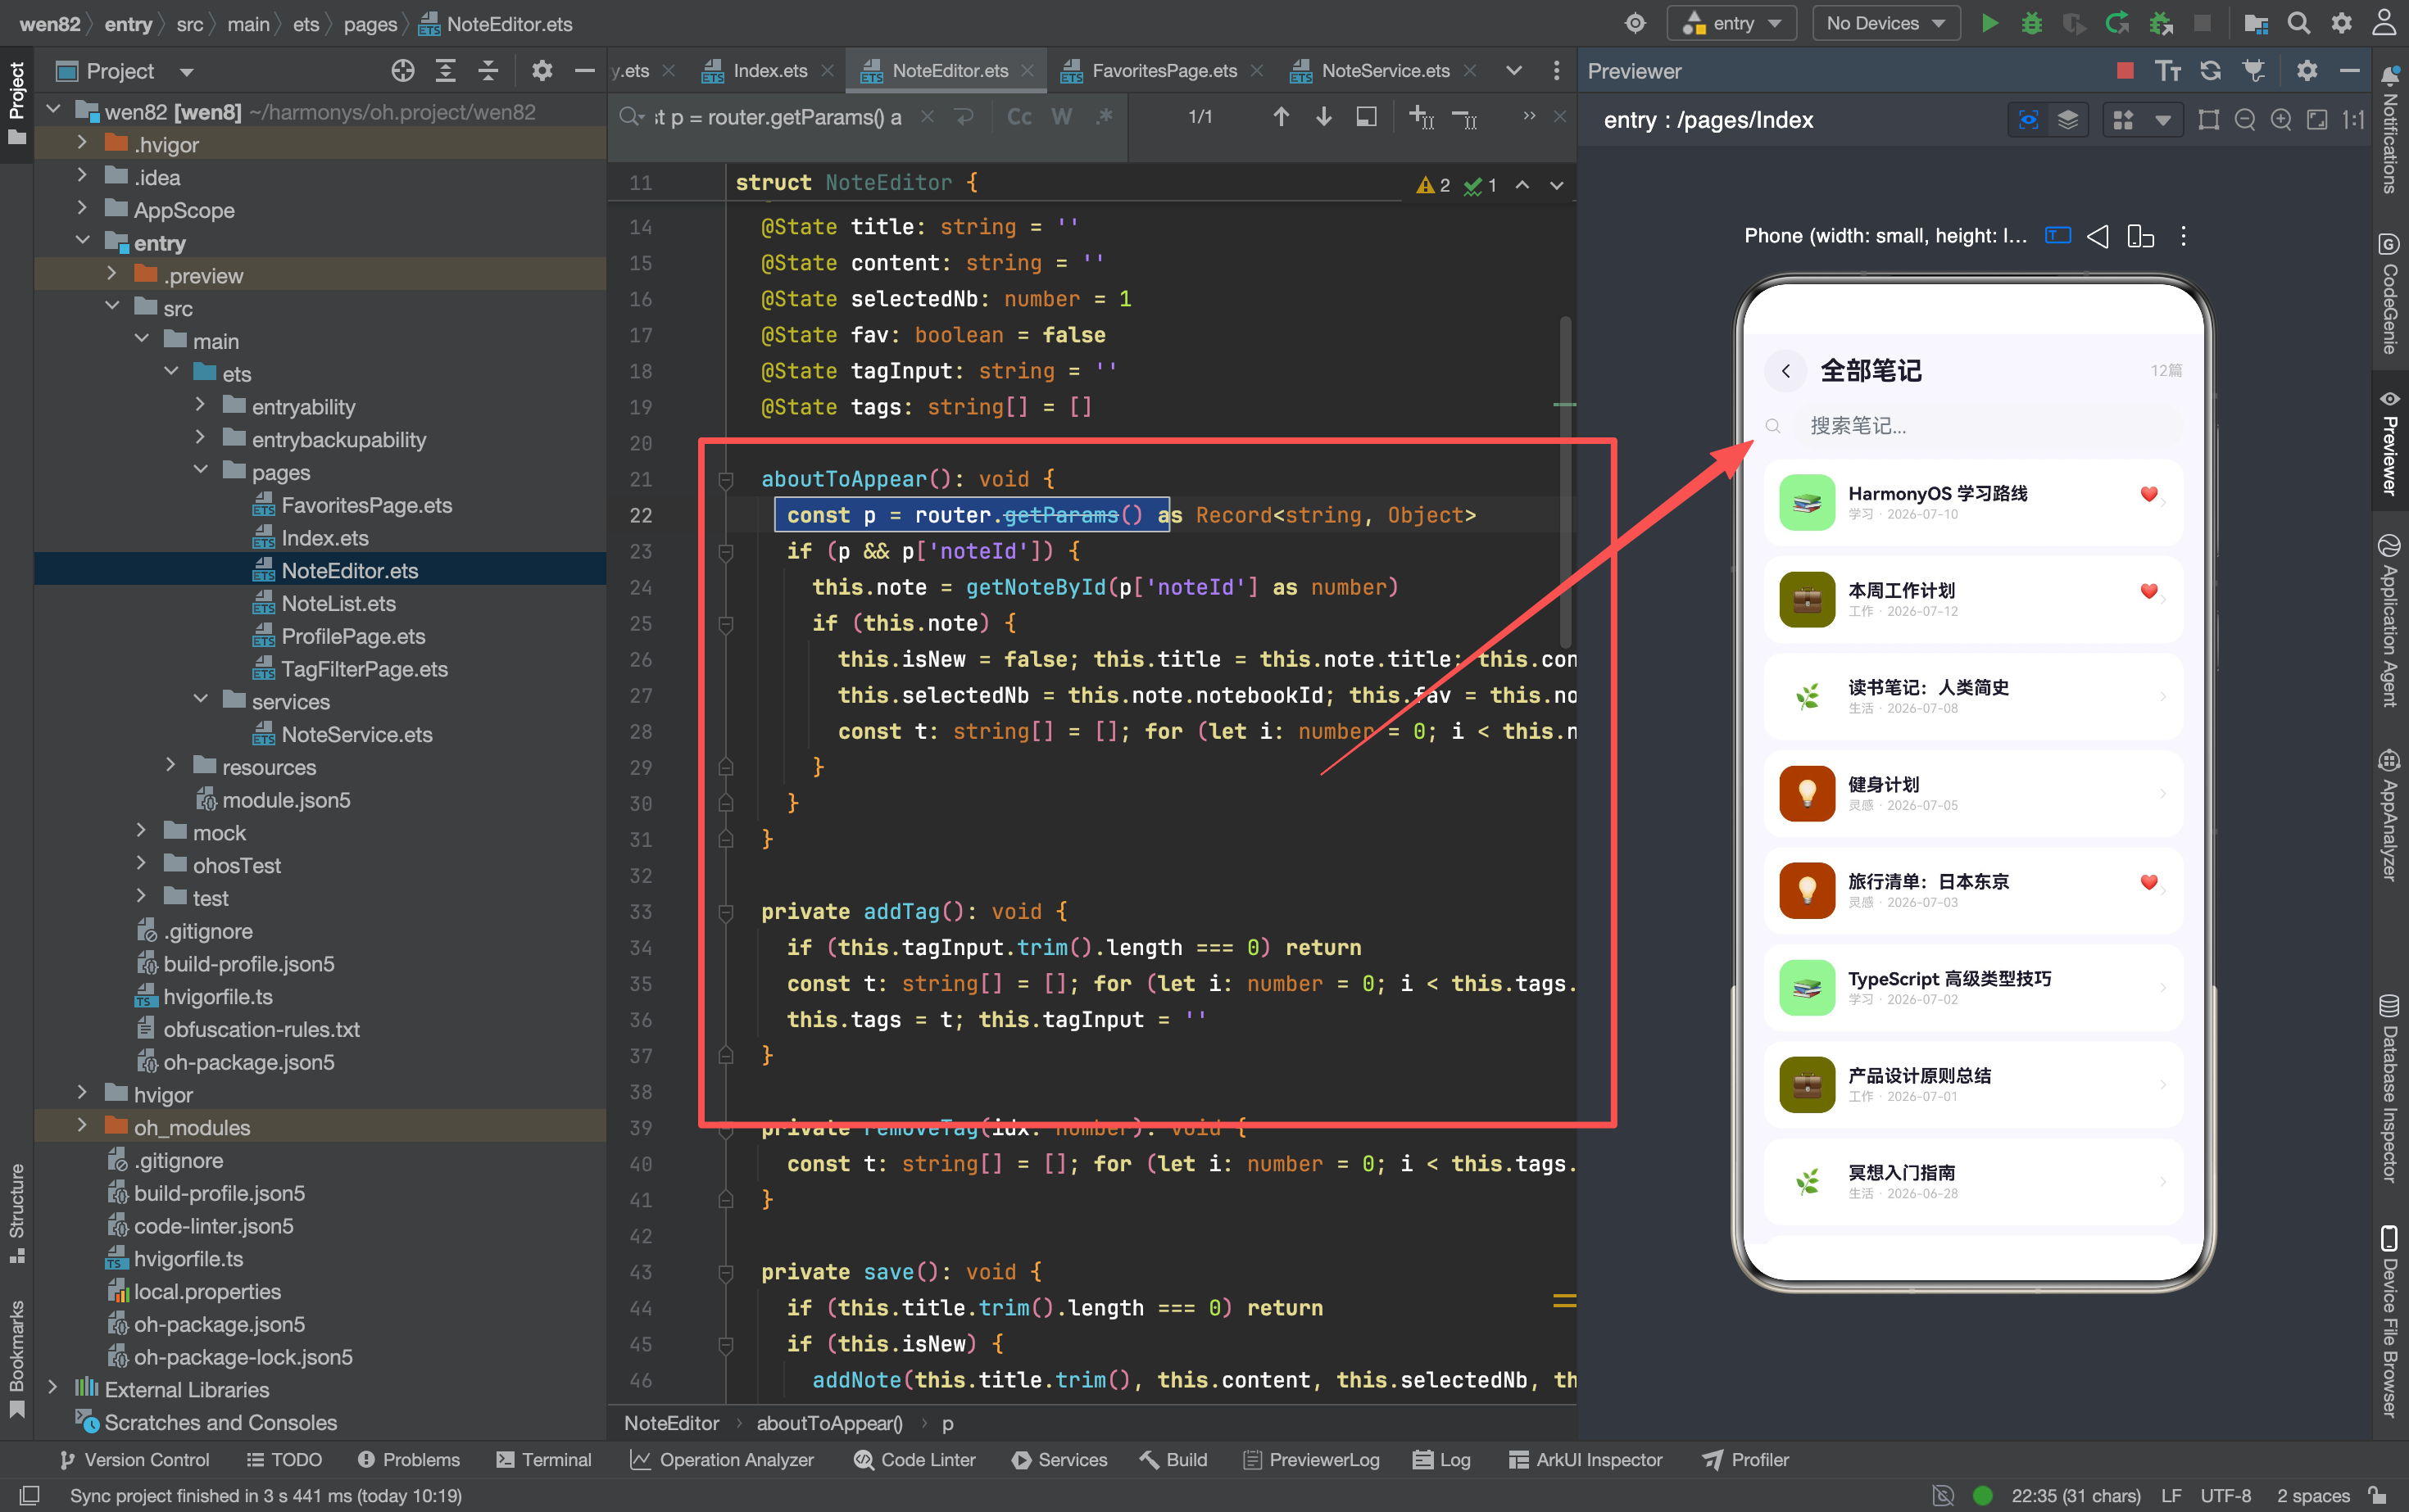Expand the oh_modules folder

pos(82,1126)
